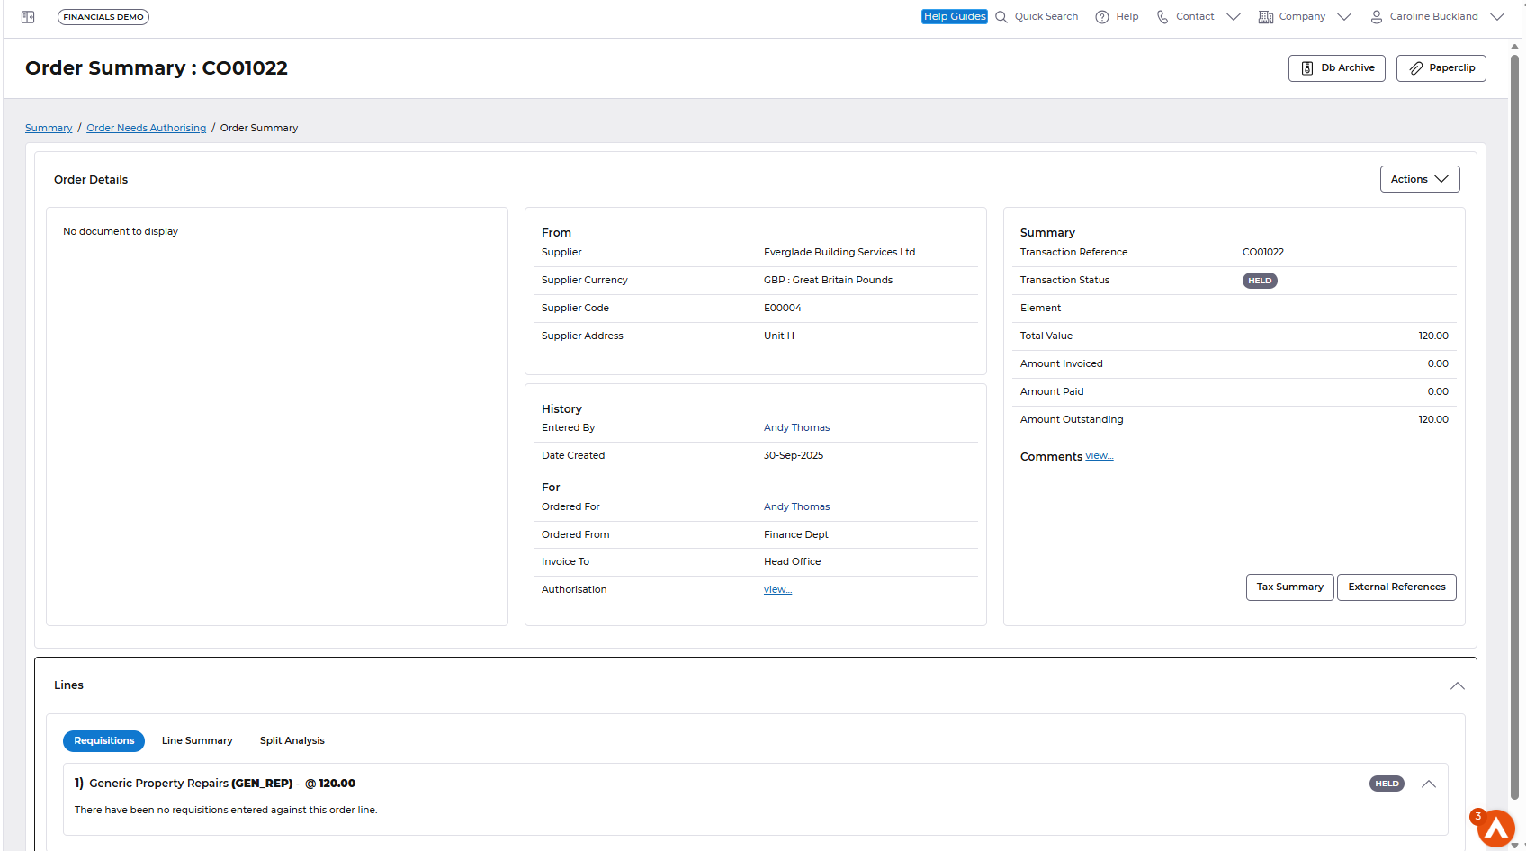Expand the Caroline Buckland user menu
Viewport: 1526px width, 851px height.
1497,17
